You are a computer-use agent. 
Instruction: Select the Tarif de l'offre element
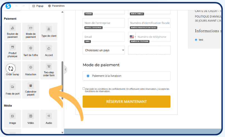coord(31,51)
